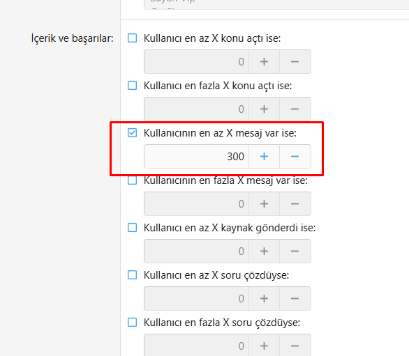
Task: Enable 'Kullanıcı en az X soru çözdüyse' checkbox
Action: click(x=132, y=275)
